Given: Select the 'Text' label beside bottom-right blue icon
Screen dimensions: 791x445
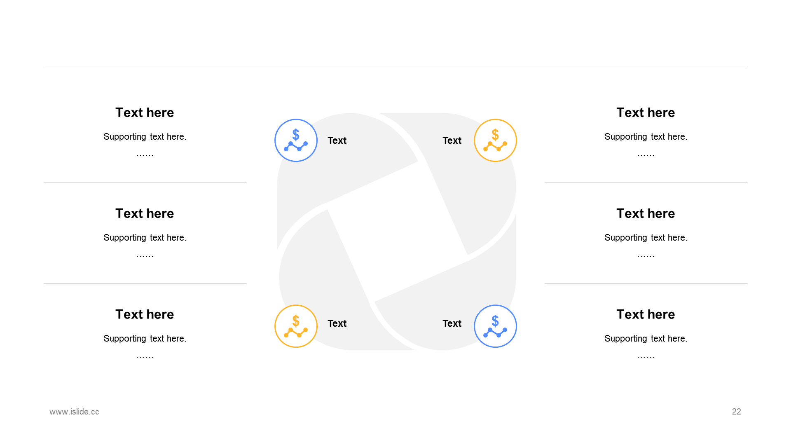Looking at the screenshot, I should coord(452,323).
